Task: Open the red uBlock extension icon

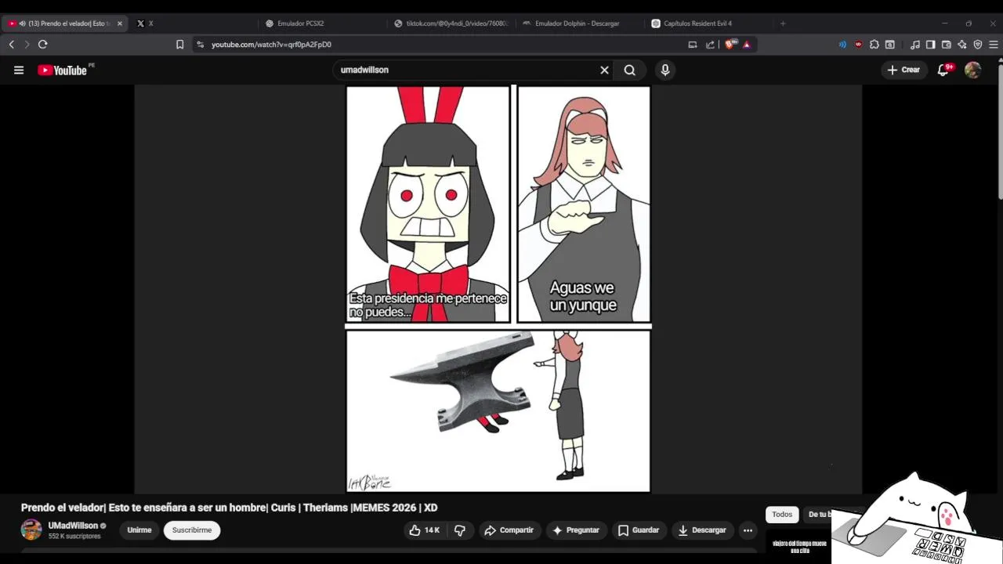Action: click(858, 45)
